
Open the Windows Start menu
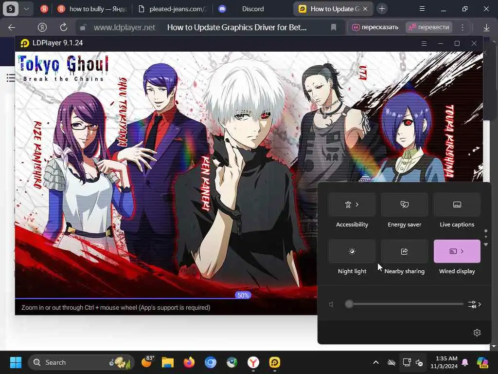tap(16, 362)
